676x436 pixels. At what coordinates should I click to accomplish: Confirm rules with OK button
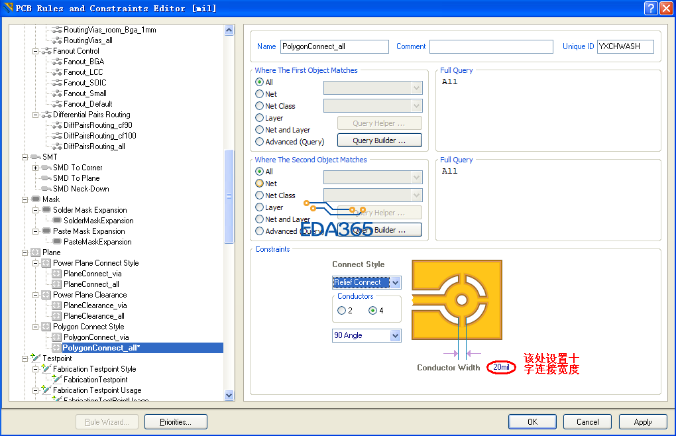pyautogui.click(x=532, y=422)
